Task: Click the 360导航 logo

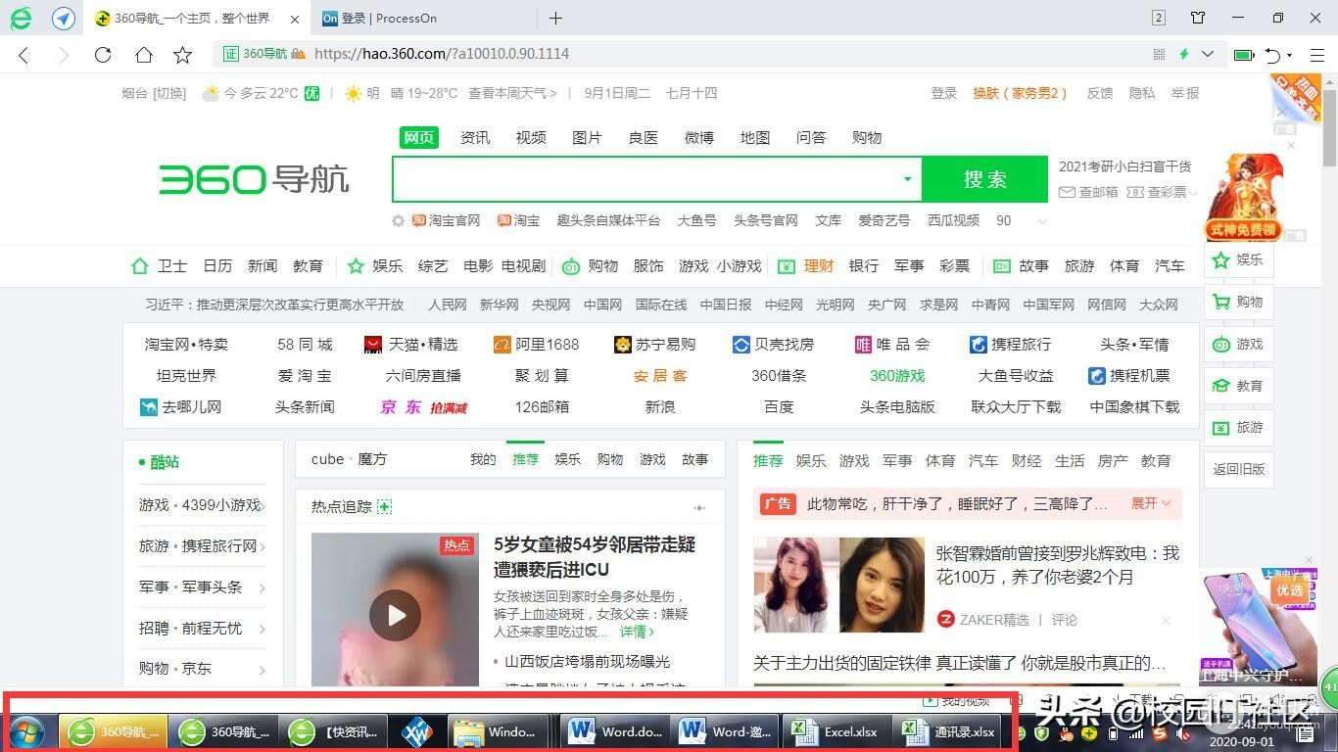Action: pyautogui.click(x=254, y=179)
